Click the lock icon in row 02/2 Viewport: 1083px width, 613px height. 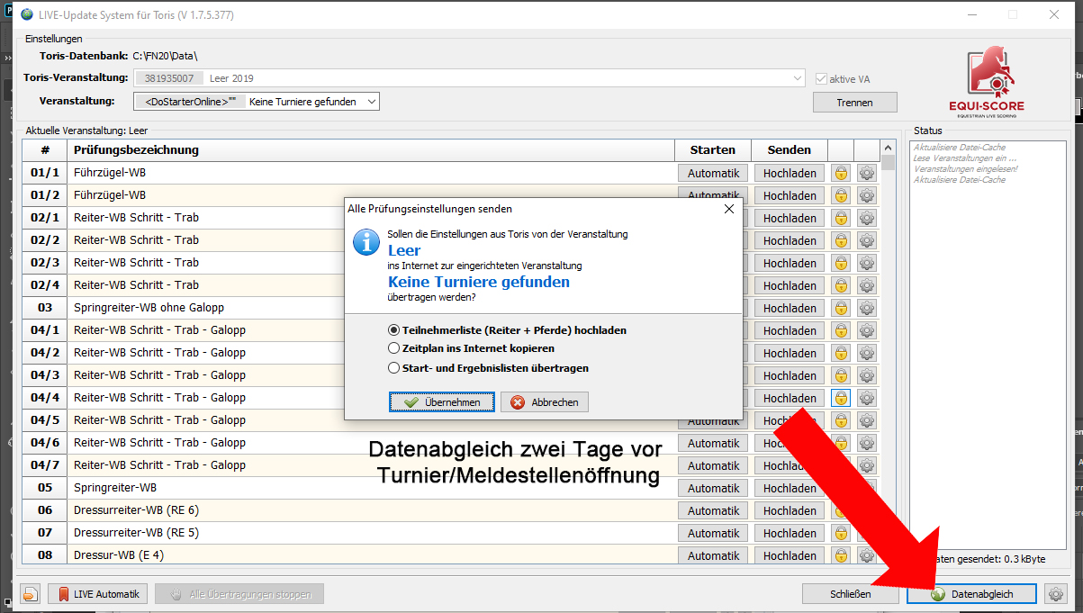[841, 240]
